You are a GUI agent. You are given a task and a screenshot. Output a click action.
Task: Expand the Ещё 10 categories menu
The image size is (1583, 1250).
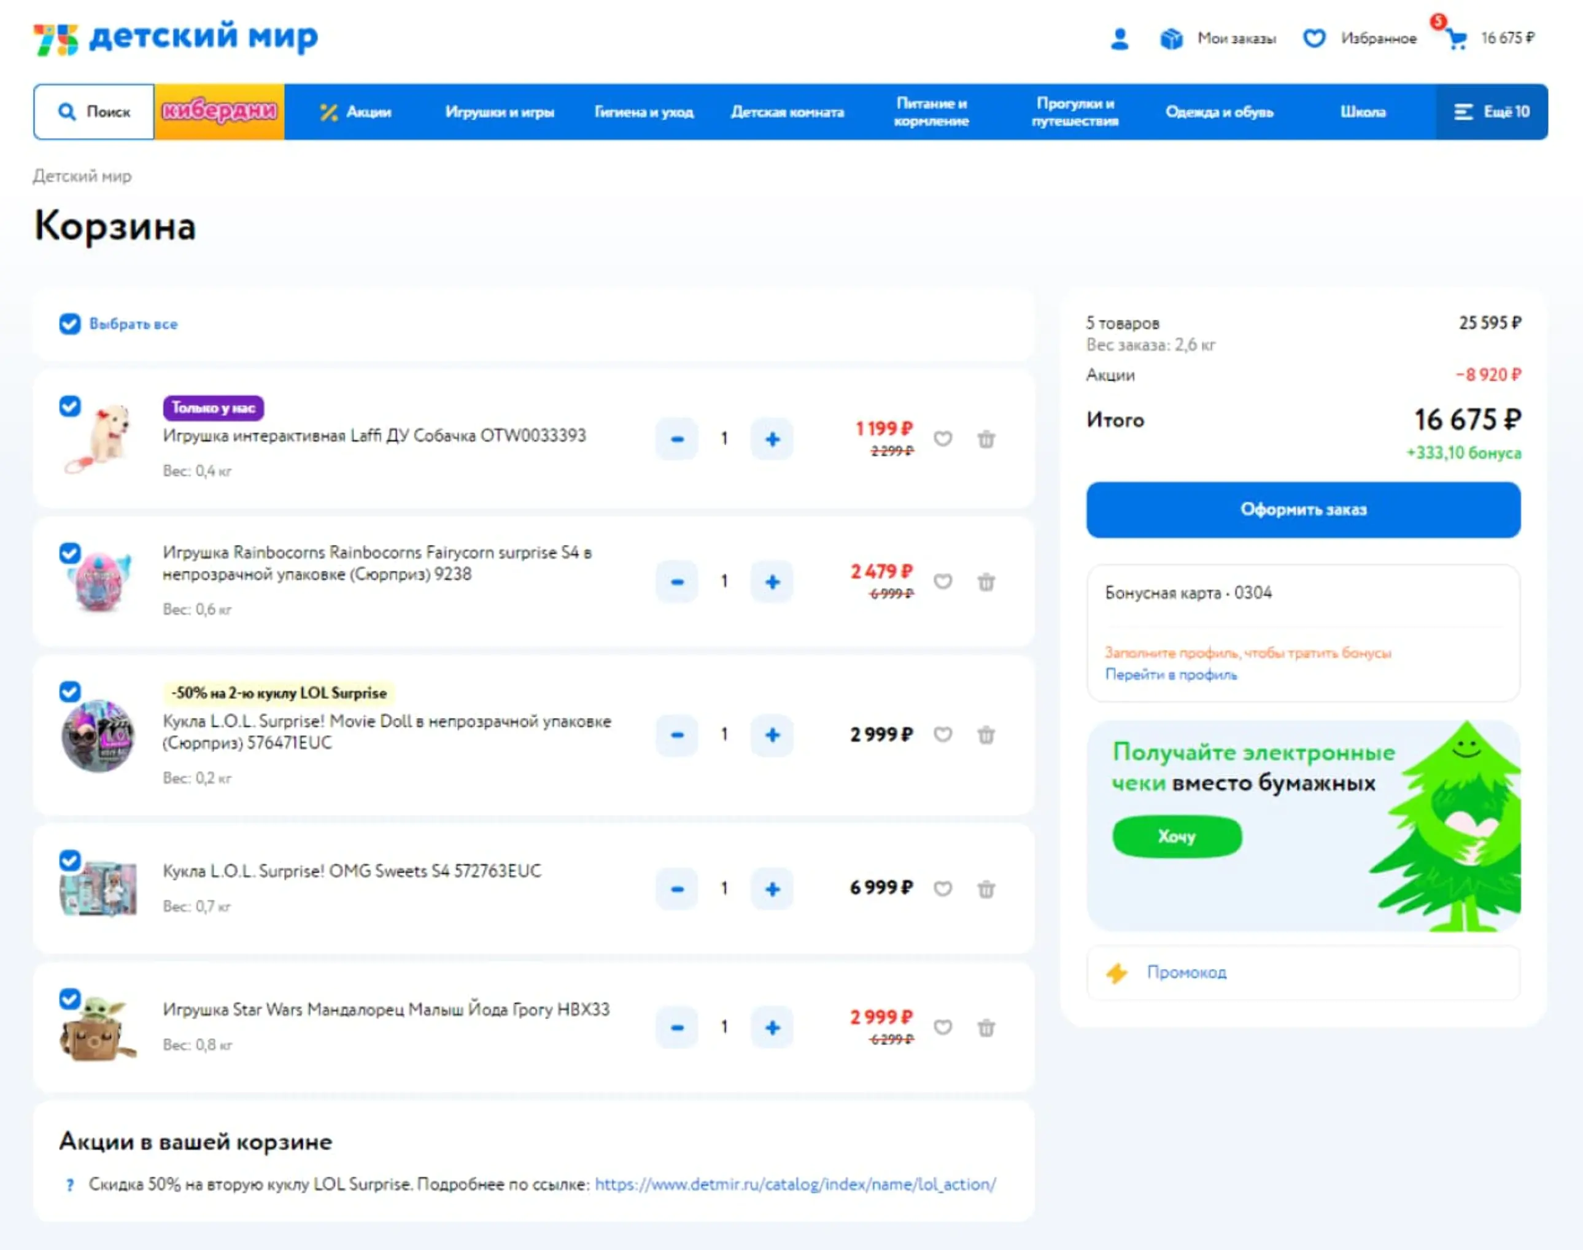1492,112
